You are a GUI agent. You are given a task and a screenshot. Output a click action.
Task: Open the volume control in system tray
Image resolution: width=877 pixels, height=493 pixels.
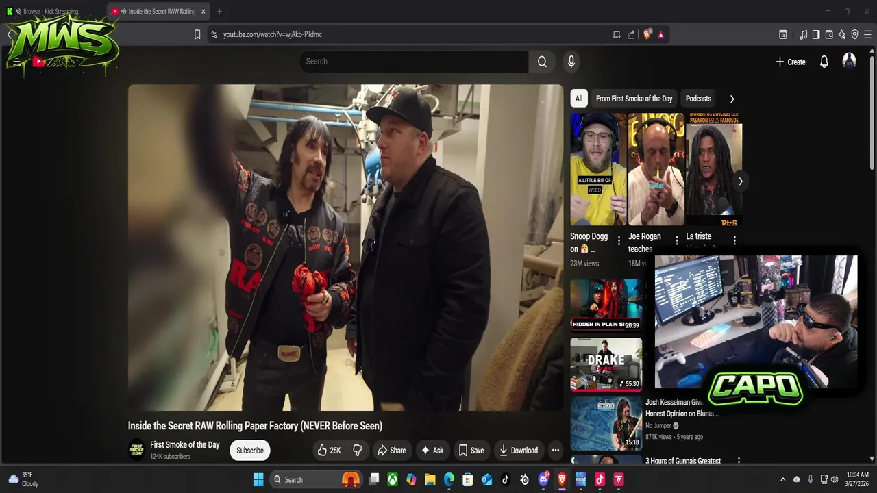pyautogui.click(x=835, y=479)
